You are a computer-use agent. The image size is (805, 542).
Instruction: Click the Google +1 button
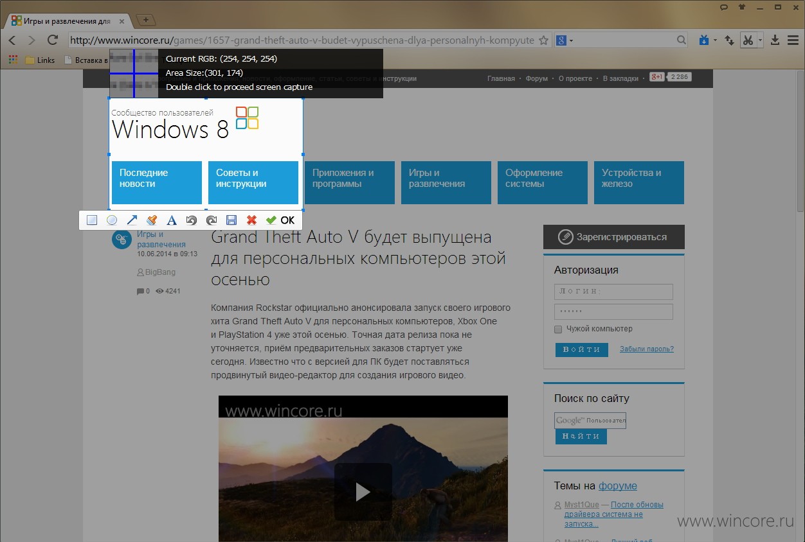point(656,77)
